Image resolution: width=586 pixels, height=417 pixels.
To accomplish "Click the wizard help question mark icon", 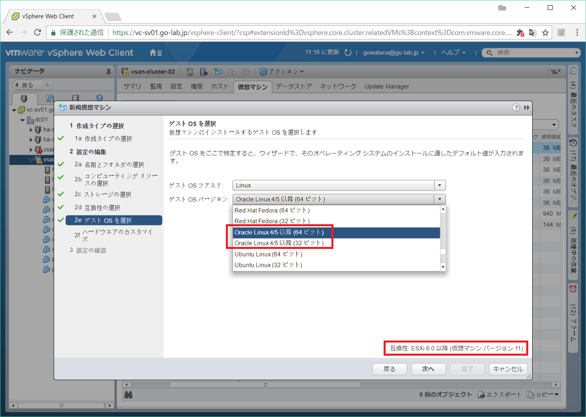I will point(516,108).
